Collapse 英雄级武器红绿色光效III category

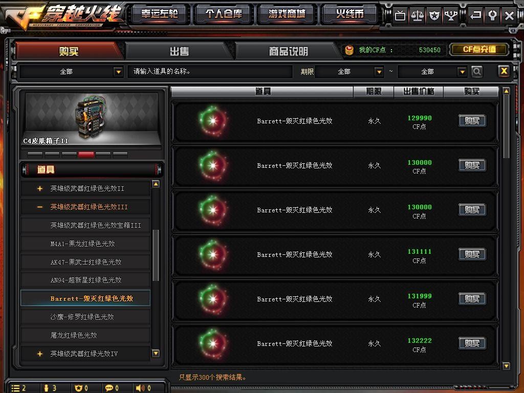click(40, 207)
